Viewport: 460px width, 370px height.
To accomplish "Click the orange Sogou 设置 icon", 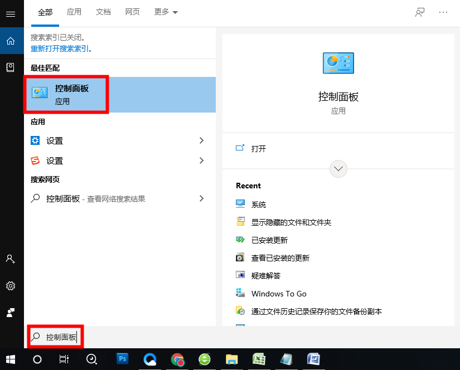I will click(x=35, y=160).
